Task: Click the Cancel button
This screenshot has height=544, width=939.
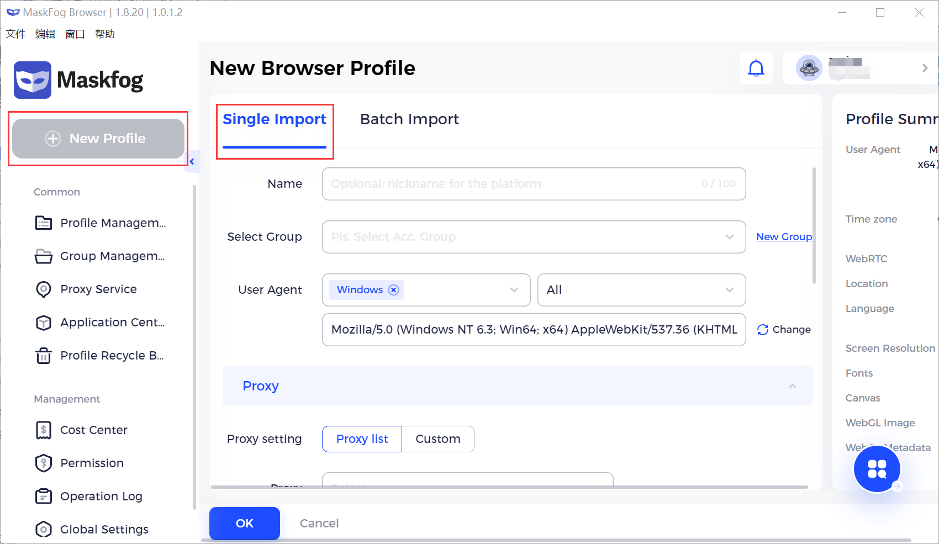Action: 319,524
